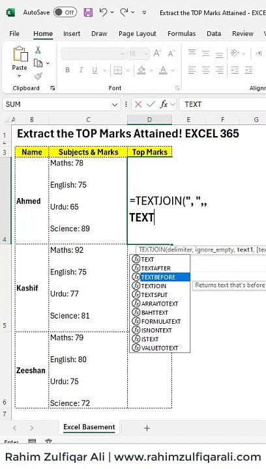This screenshot has height=469, width=266.
Task: Open Customize Quick Access Toolbar menu
Action: pyautogui.click(x=144, y=12)
